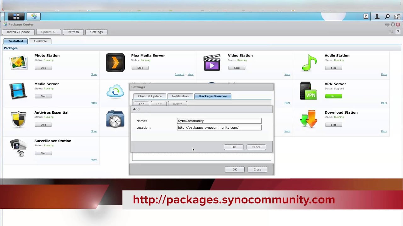Switch to the Installed tab
403x226 pixels.
pos(15,41)
